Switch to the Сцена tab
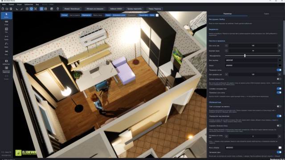Screen dimensions: 285x160 click(266, 14)
